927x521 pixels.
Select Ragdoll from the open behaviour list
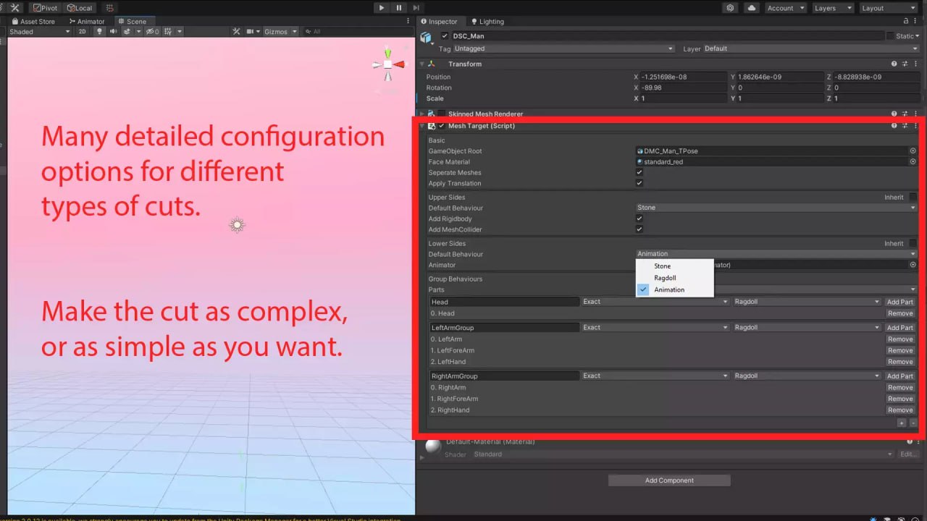pyautogui.click(x=665, y=278)
